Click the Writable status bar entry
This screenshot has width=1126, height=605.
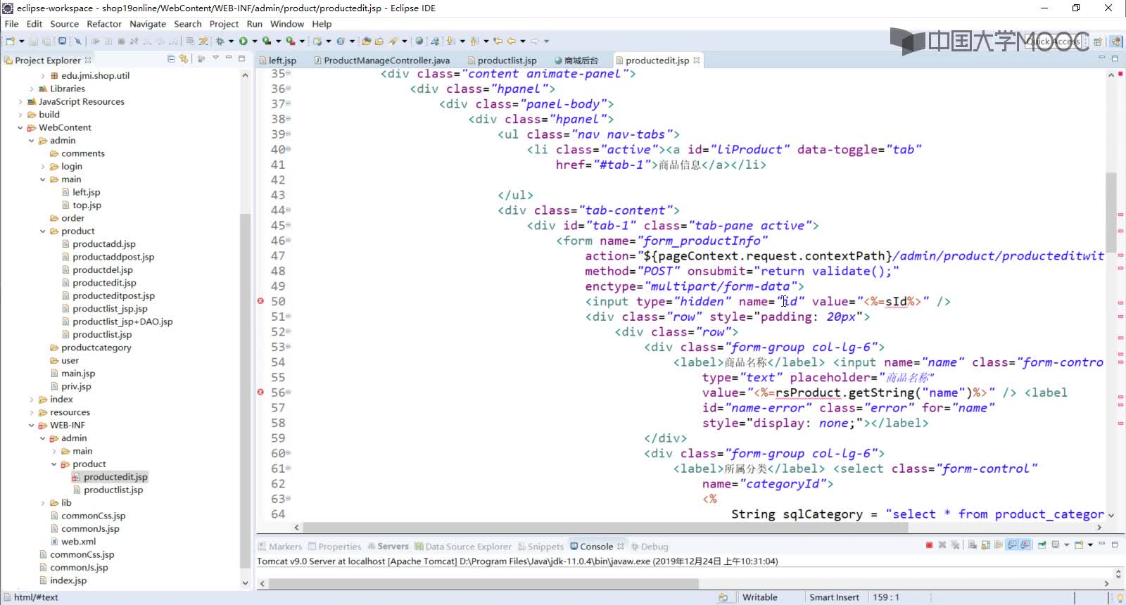click(760, 597)
